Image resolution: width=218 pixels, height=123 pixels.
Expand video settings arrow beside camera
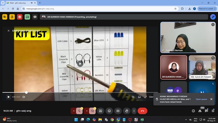point(87,111)
